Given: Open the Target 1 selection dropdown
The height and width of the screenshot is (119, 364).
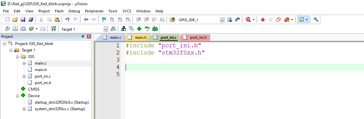Looking at the screenshot, I should coord(106,29).
